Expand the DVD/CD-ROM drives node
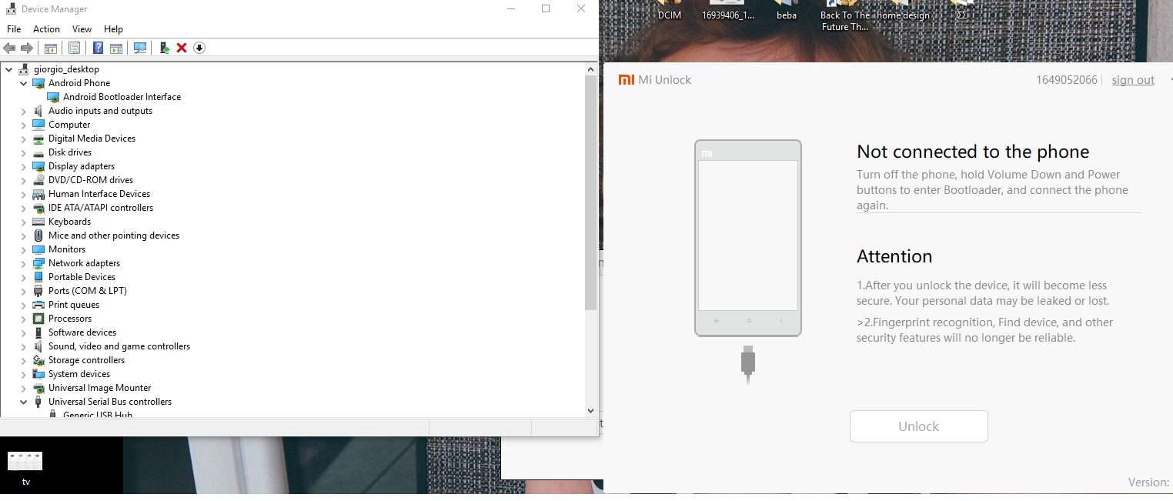This screenshot has width=1173, height=501. click(x=24, y=180)
